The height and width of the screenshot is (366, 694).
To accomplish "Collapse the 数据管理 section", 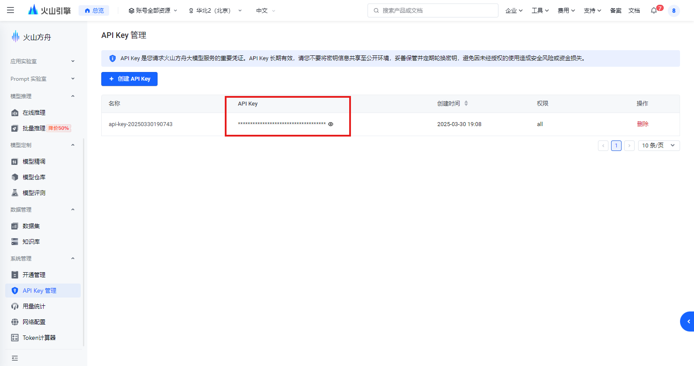I will tap(43, 209).
